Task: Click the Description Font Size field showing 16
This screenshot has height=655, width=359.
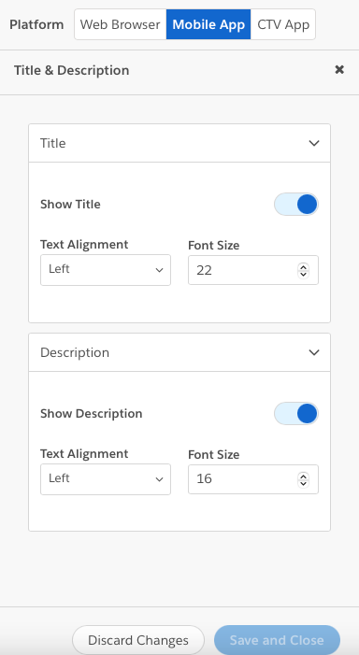Action: (253, 479)
